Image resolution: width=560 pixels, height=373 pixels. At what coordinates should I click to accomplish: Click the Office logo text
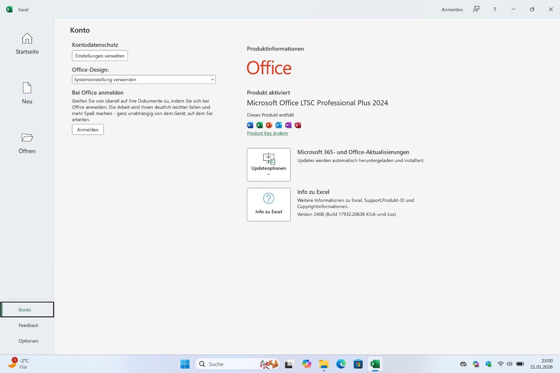pyautogui.click(x=269, y=68)
